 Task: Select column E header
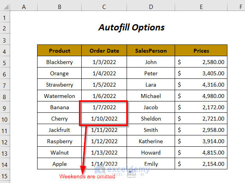coord(201,6)
